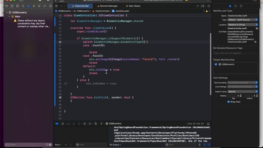Click the related items grid icon
Image resolution: width=263 pixels, height=148 pixels.
[x=56, y=6]
